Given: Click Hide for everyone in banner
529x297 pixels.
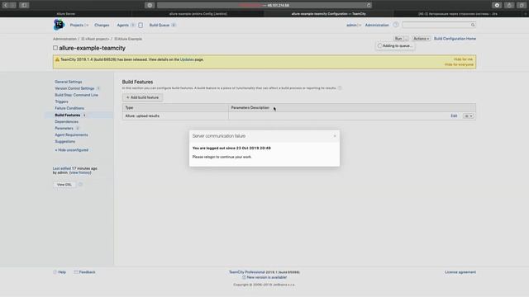Looking at the screenshot, I should pyautogui.click(x=459, y=64).
